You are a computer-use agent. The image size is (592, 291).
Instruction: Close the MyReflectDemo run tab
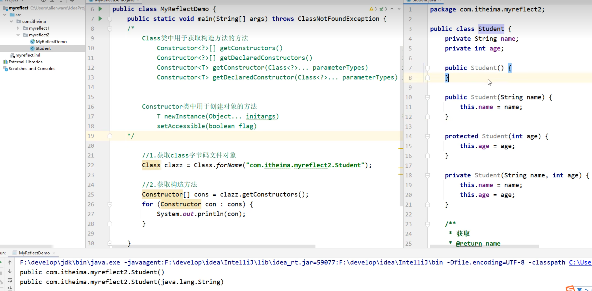tap(54, 253)
